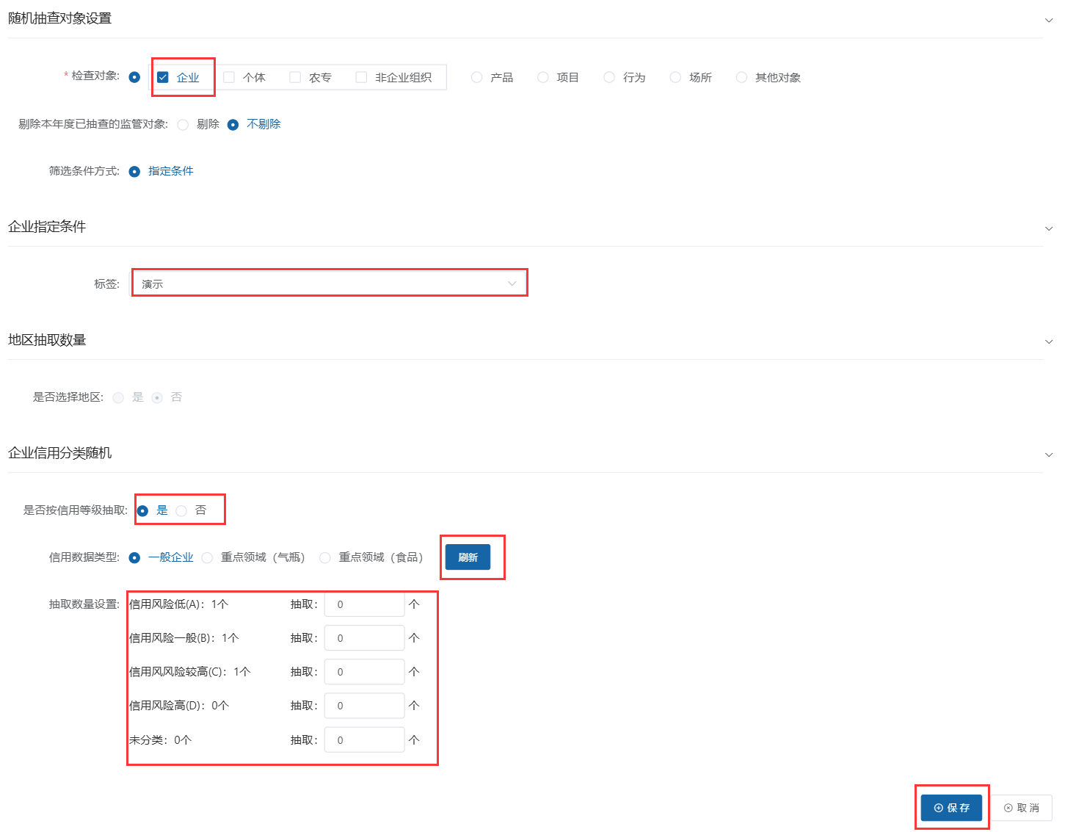The width and height of the screenshot is (1076, 832).
Task: Choose 剔除 for already-inspected objects
Action: [x=183, y=125]
